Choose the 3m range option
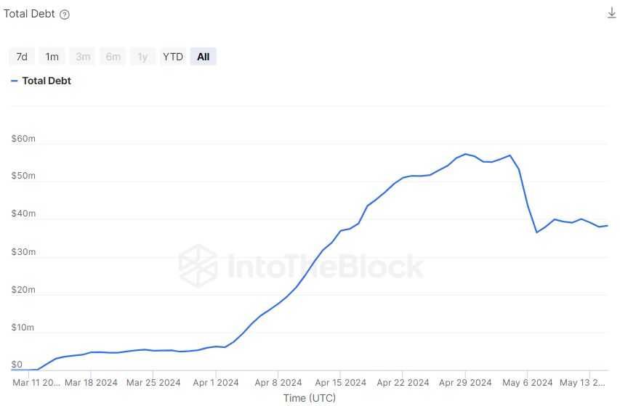620x406 pixels. pyautogui.click(x=83, y=57)
